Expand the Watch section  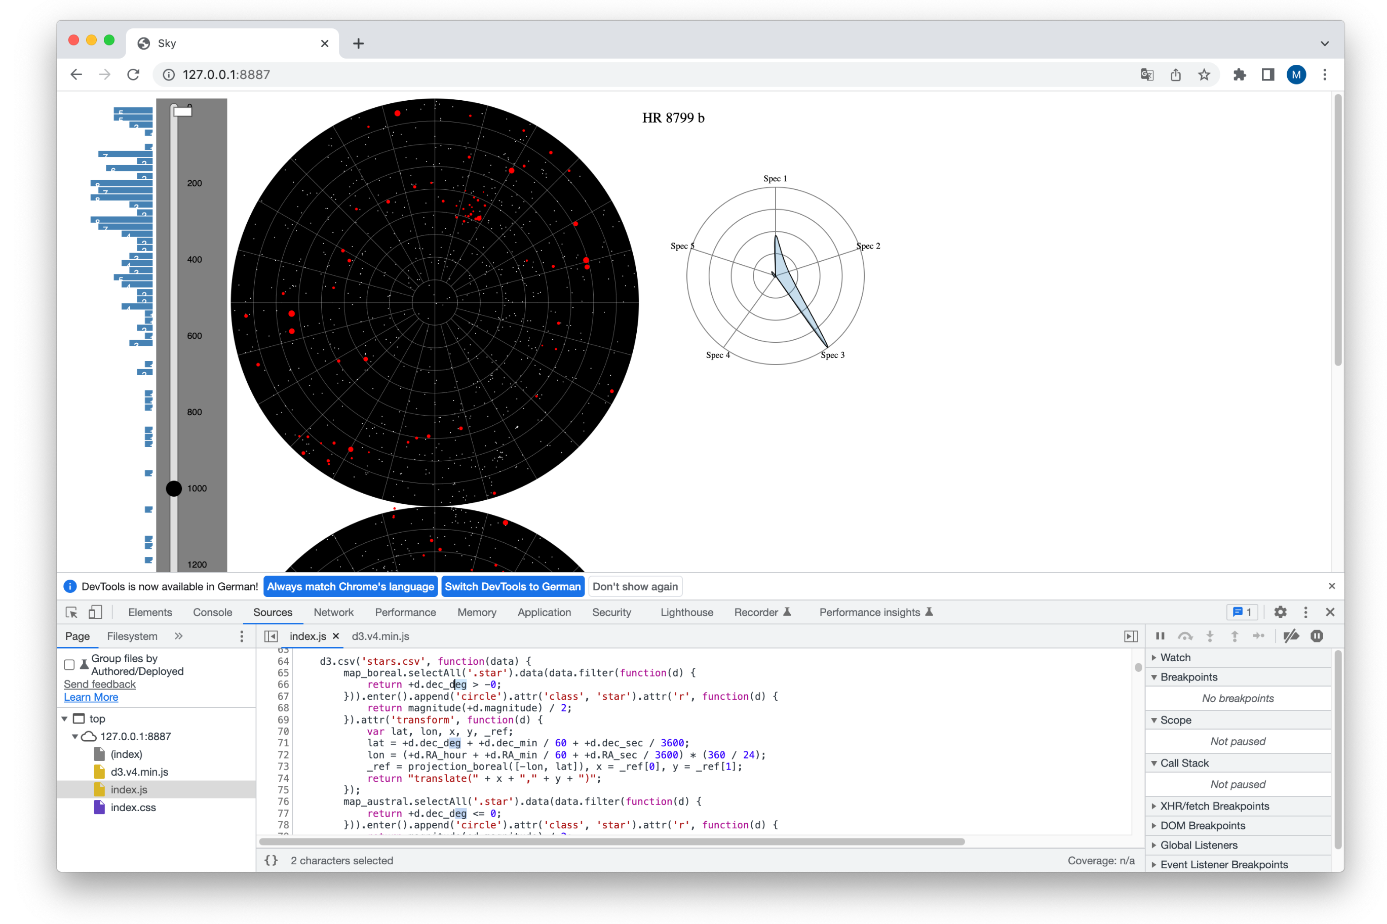pyautogui.click(x=1175, y=658)
